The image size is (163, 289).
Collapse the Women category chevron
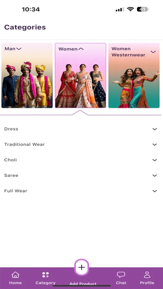81,49
